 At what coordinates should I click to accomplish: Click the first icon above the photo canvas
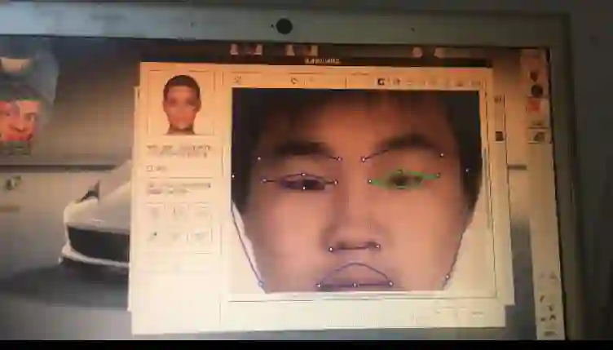(x=237, y=80)
